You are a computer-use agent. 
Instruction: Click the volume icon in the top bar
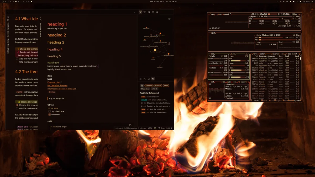coord(293,2)
